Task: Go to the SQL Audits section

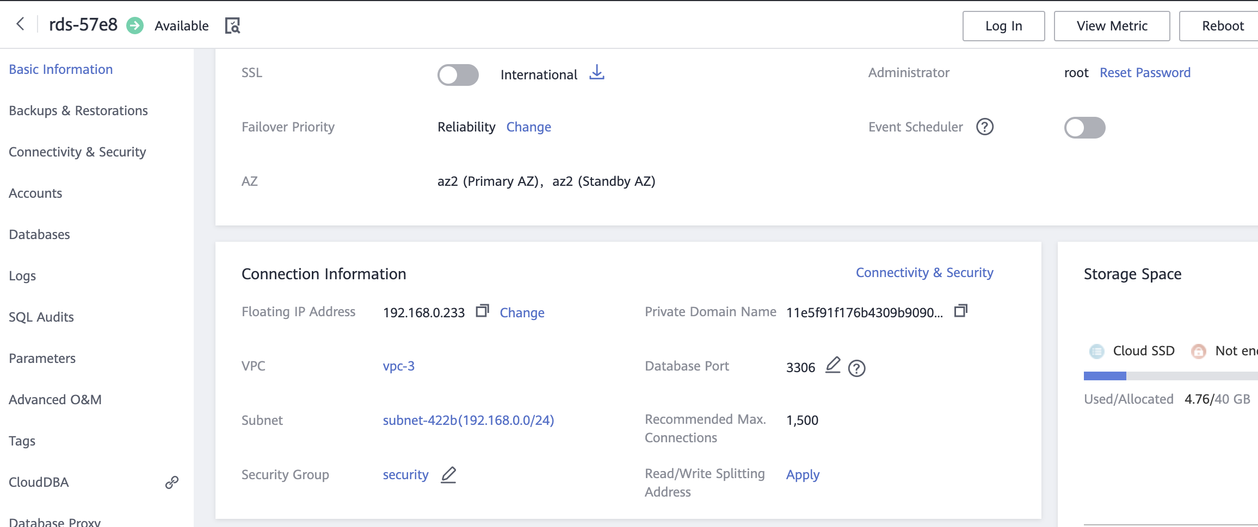Action: tap(41, 317)
